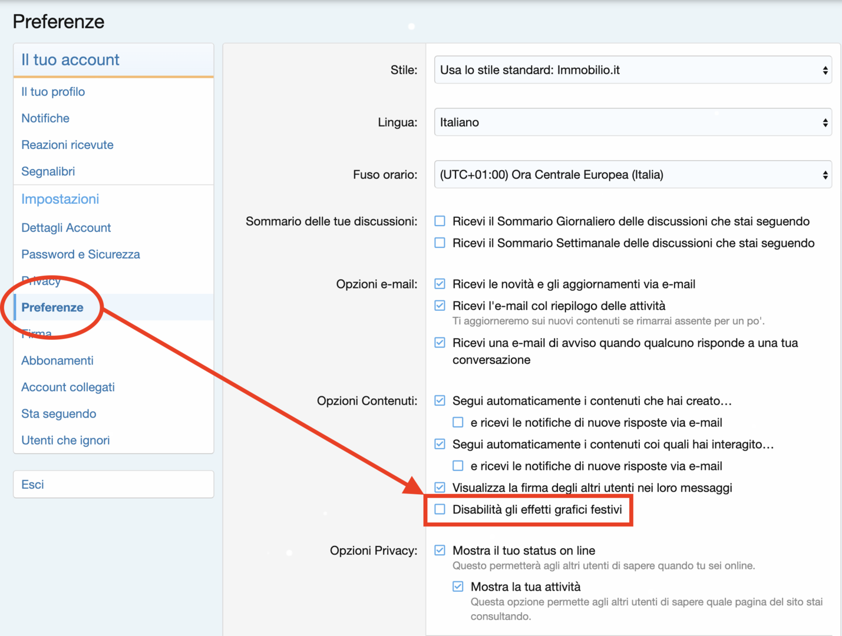Screen dimensions: 842x636
Task: Open the Fuso orario timezone dropdown
Action: click(x=632, y=175)
